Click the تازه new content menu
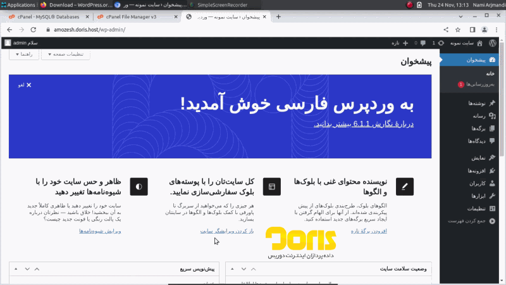Screen dimensions: 506x285 (400, 43)
